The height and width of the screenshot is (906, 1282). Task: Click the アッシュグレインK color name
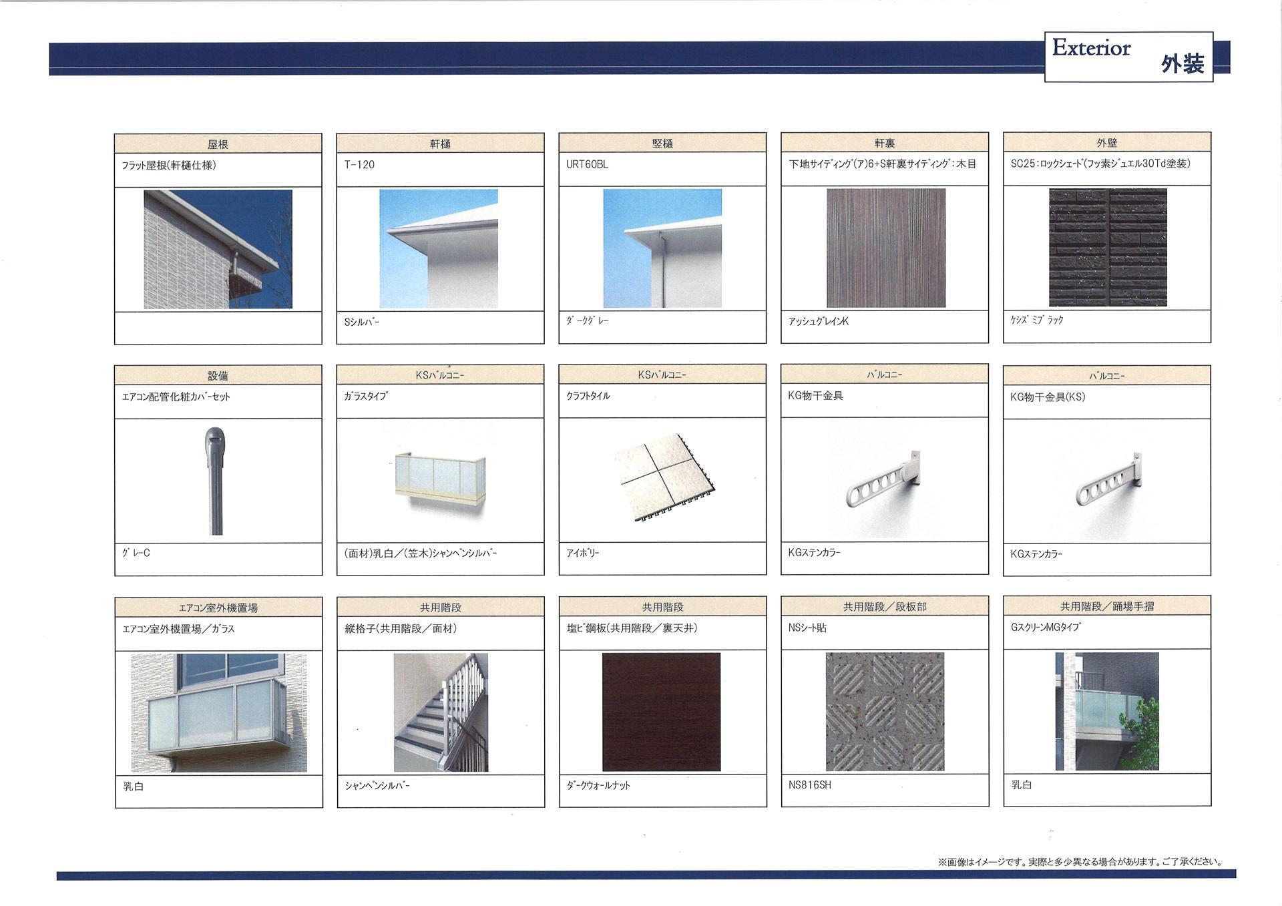click(818, 321)
